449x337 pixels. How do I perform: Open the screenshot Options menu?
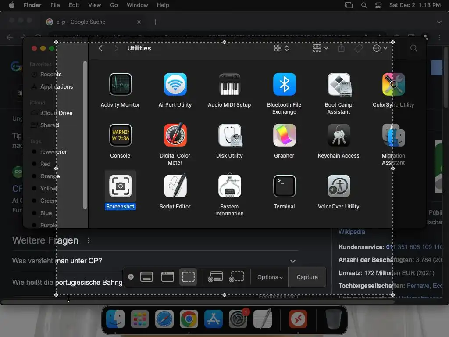[x=270, y=277]
